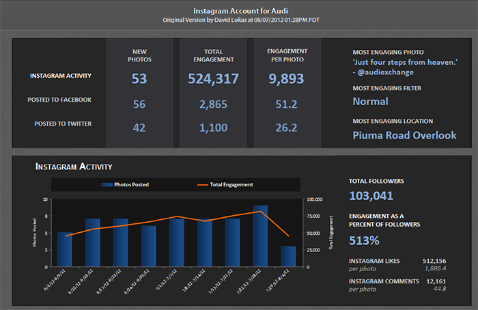Click the Normal most engaging filter value
This screenshot has height=310, width=478.
(370, 102)
